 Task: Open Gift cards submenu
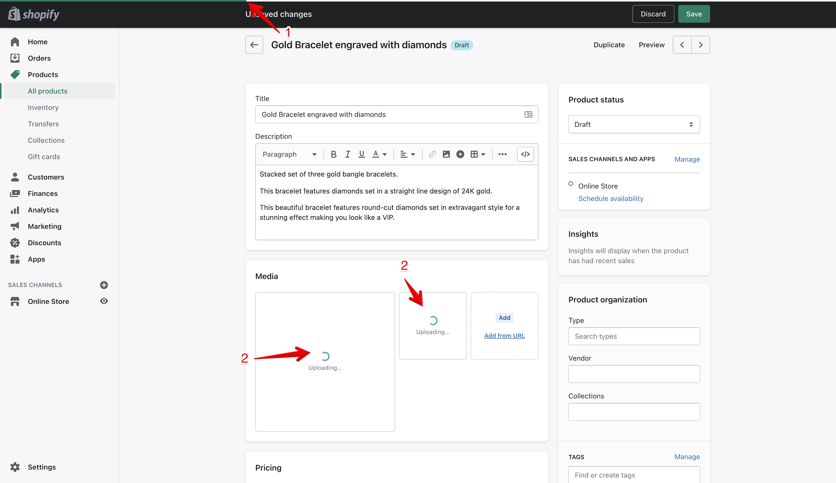44,157
